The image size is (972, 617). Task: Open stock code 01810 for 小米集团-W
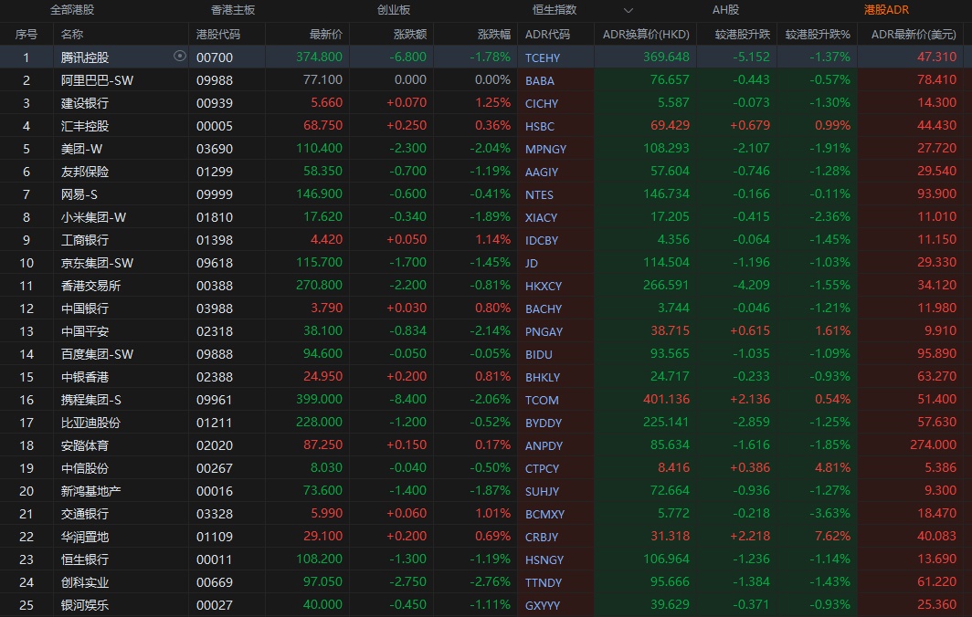point(215,217)
